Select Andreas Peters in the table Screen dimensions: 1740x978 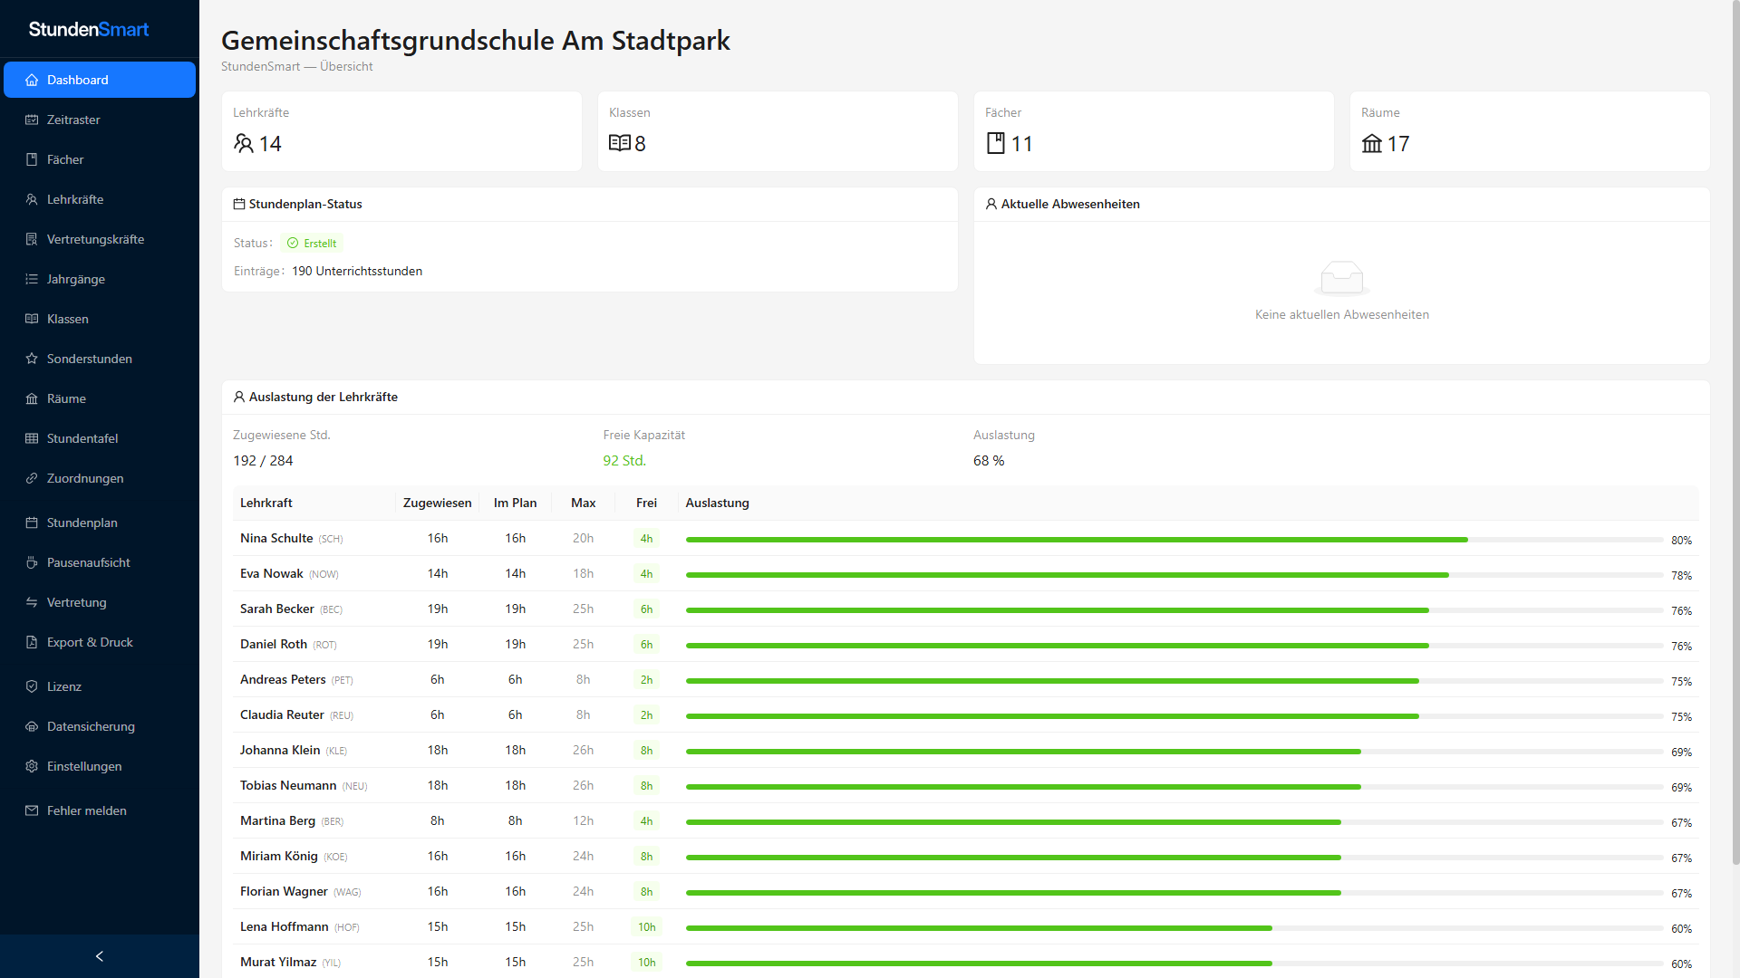click(283, 679)
